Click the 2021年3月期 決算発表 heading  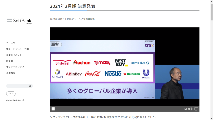(x=72, y=6)
